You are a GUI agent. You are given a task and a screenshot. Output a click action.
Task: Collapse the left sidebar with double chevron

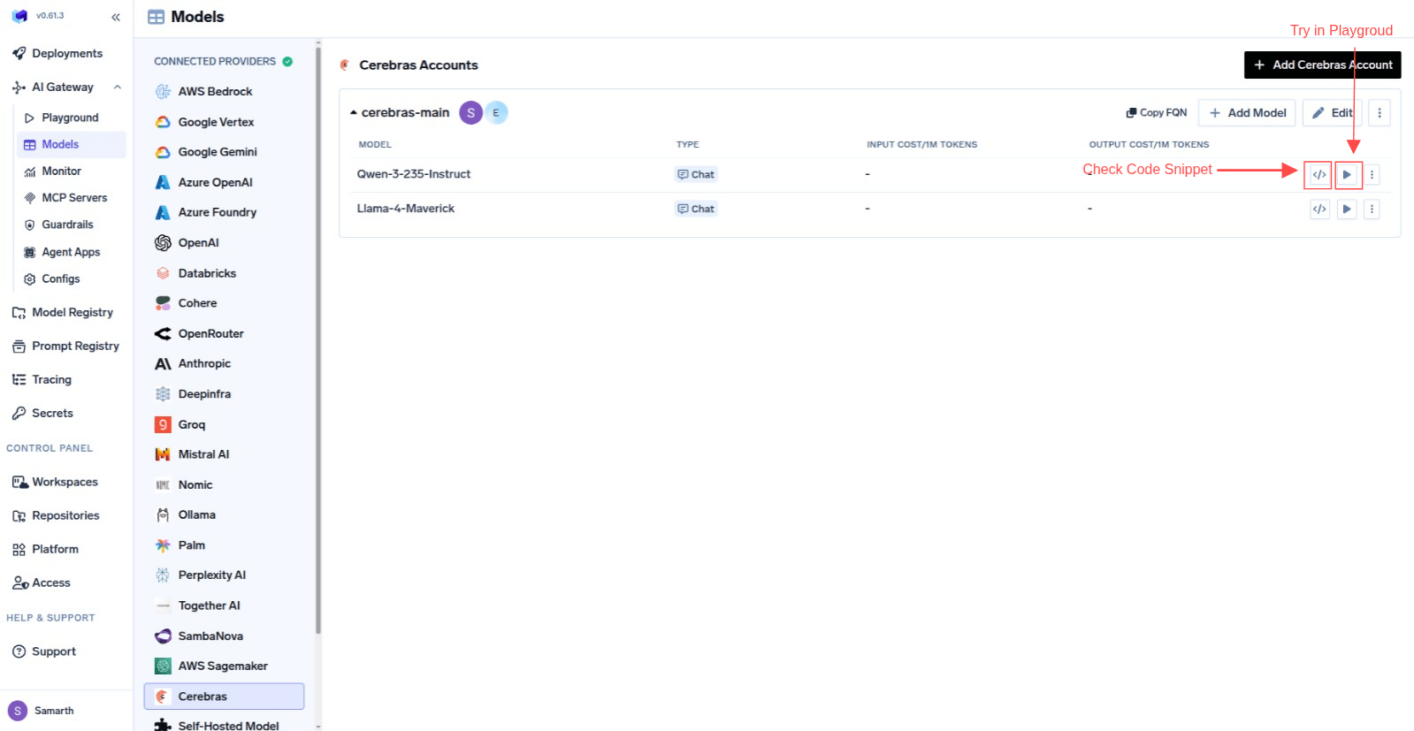tap(116, 17)
